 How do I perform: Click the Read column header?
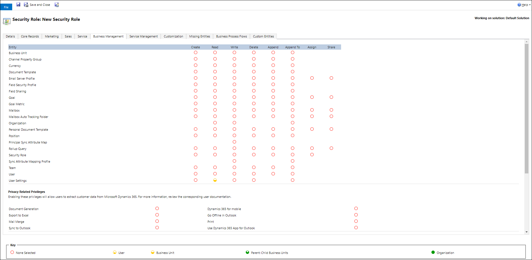click(215, 47)
